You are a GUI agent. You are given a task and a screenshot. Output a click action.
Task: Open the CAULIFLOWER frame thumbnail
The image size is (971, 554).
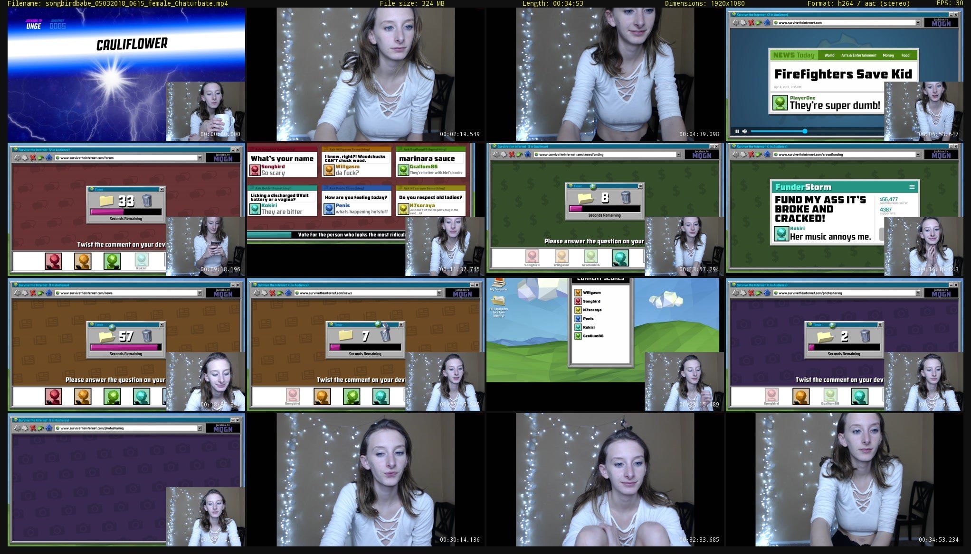(126, 74)
